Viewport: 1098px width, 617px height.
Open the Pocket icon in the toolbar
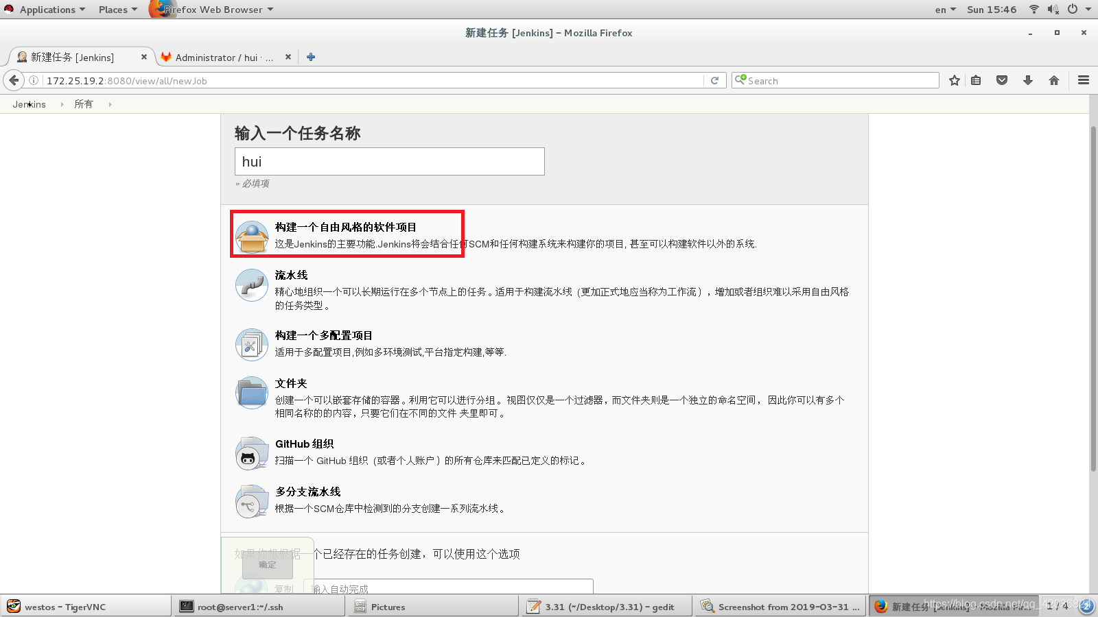1002,80
